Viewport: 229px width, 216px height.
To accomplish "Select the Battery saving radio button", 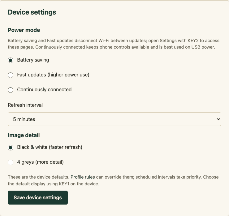I will point(11,60).
